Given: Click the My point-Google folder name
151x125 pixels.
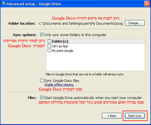Looking at the screenshot, I should tap(62, 51).
